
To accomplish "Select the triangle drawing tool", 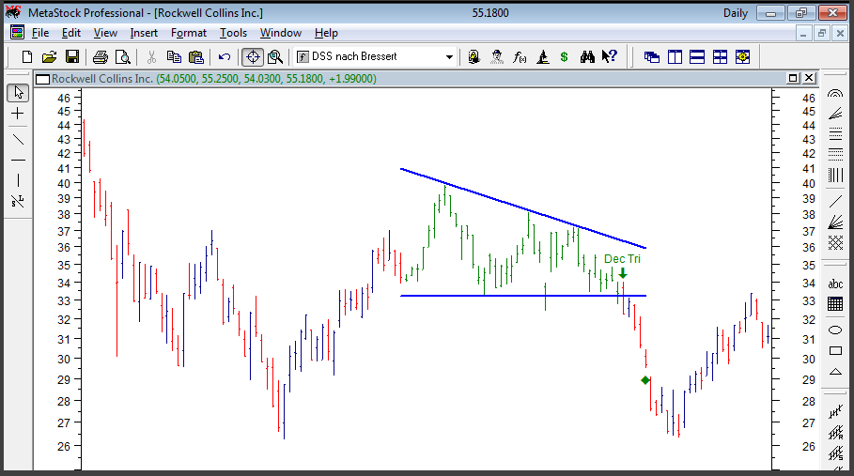I will (835, 372).
